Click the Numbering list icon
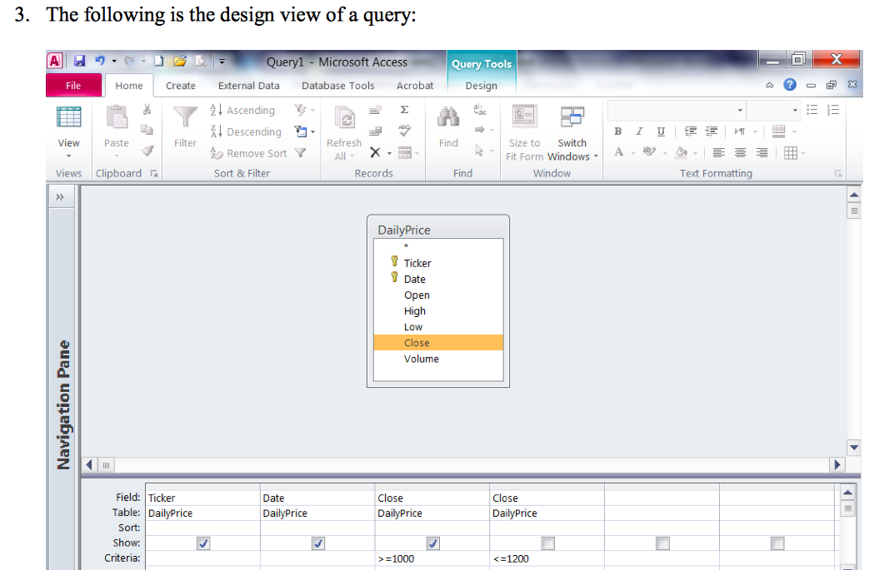Image resolution: width=894 pixels, height=570 pixels. [833, 110]
